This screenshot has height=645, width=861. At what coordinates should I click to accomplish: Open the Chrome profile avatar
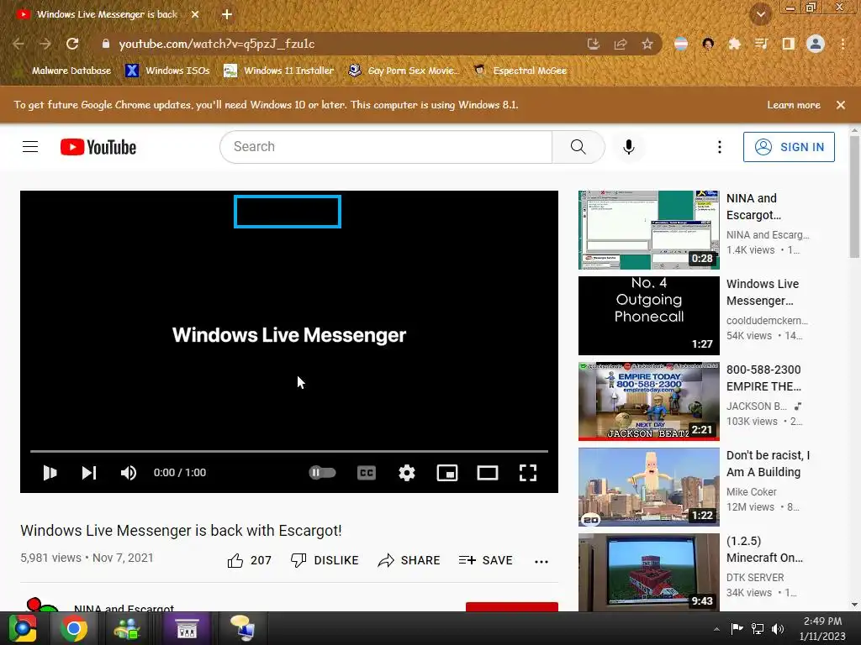coord(816,44)
